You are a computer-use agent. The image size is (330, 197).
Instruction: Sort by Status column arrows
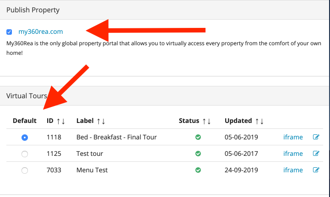[x=206, y=121]
